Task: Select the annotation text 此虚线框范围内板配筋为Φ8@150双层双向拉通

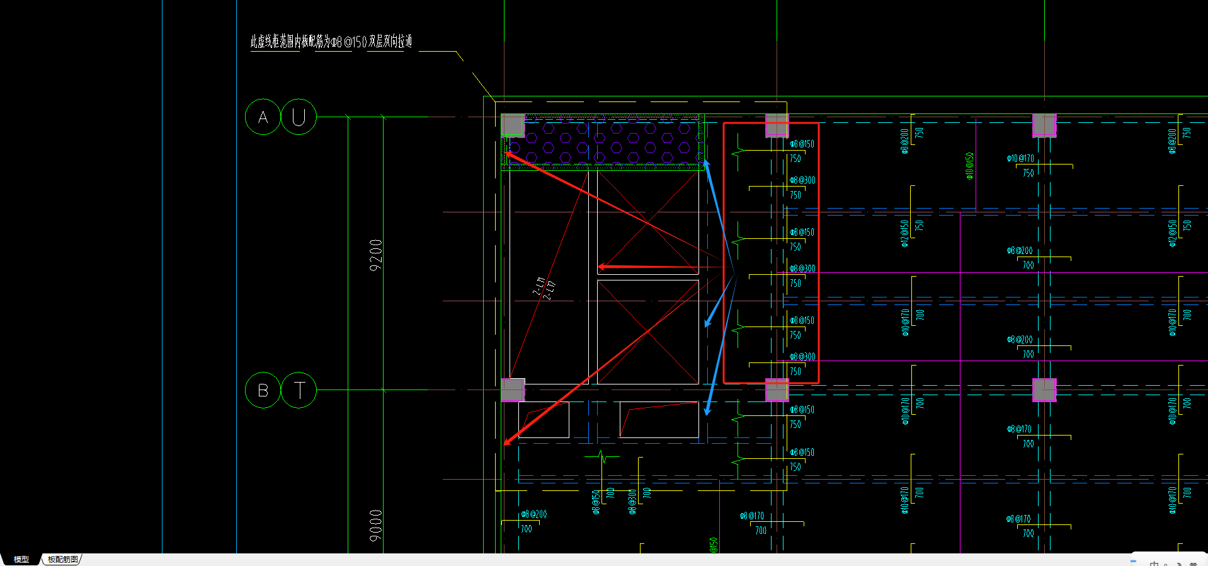Action: (x=331, y=42)
